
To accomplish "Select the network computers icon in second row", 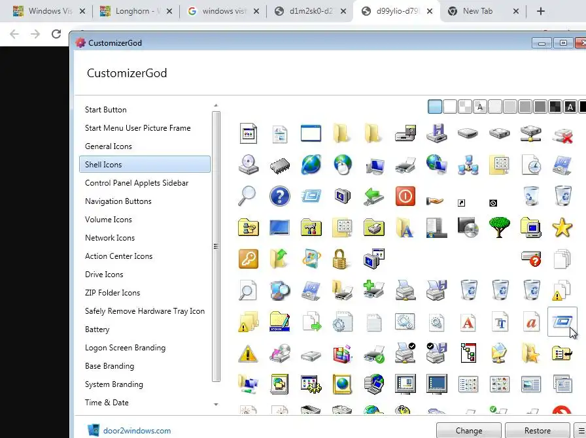I will (468, 165).
